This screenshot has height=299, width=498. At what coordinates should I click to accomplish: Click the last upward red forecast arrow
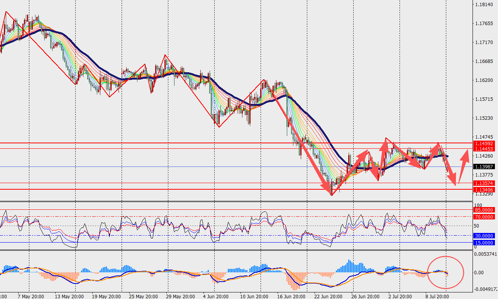point(464,161)
